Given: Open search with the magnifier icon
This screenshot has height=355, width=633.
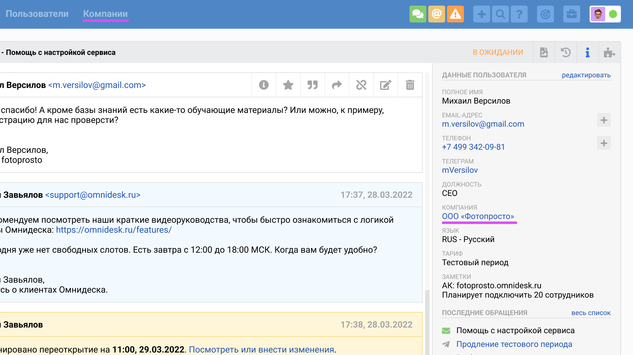Looking at the screenshot, I should pyautogui.click(x=500, y=14).
